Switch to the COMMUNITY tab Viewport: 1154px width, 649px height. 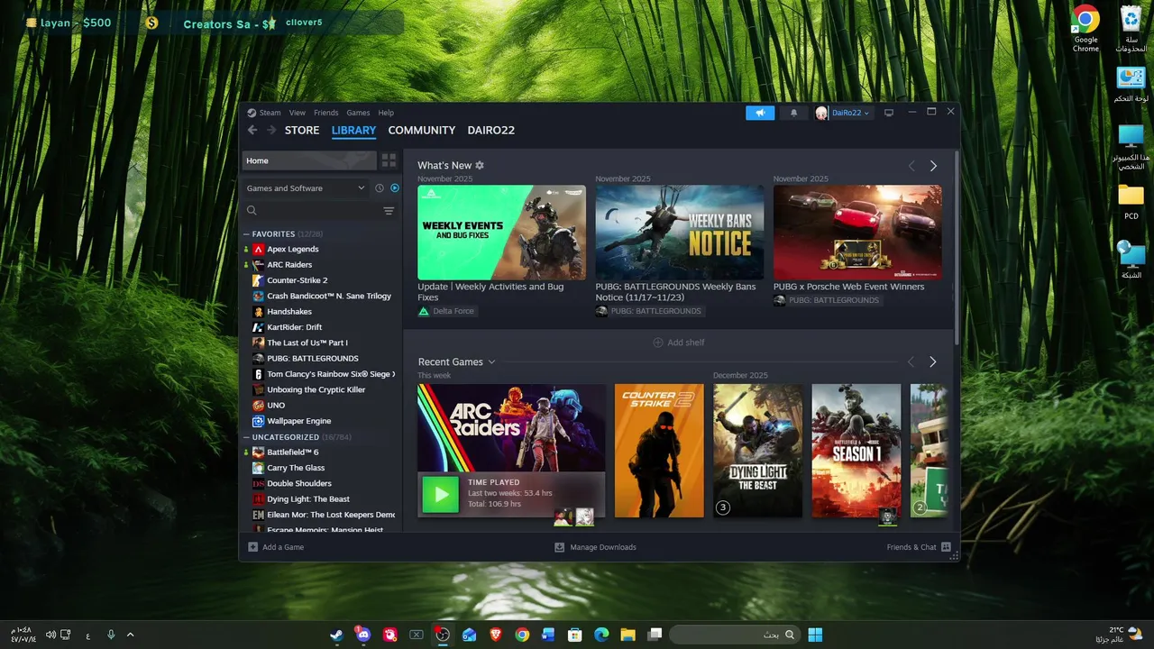(421, 130)
